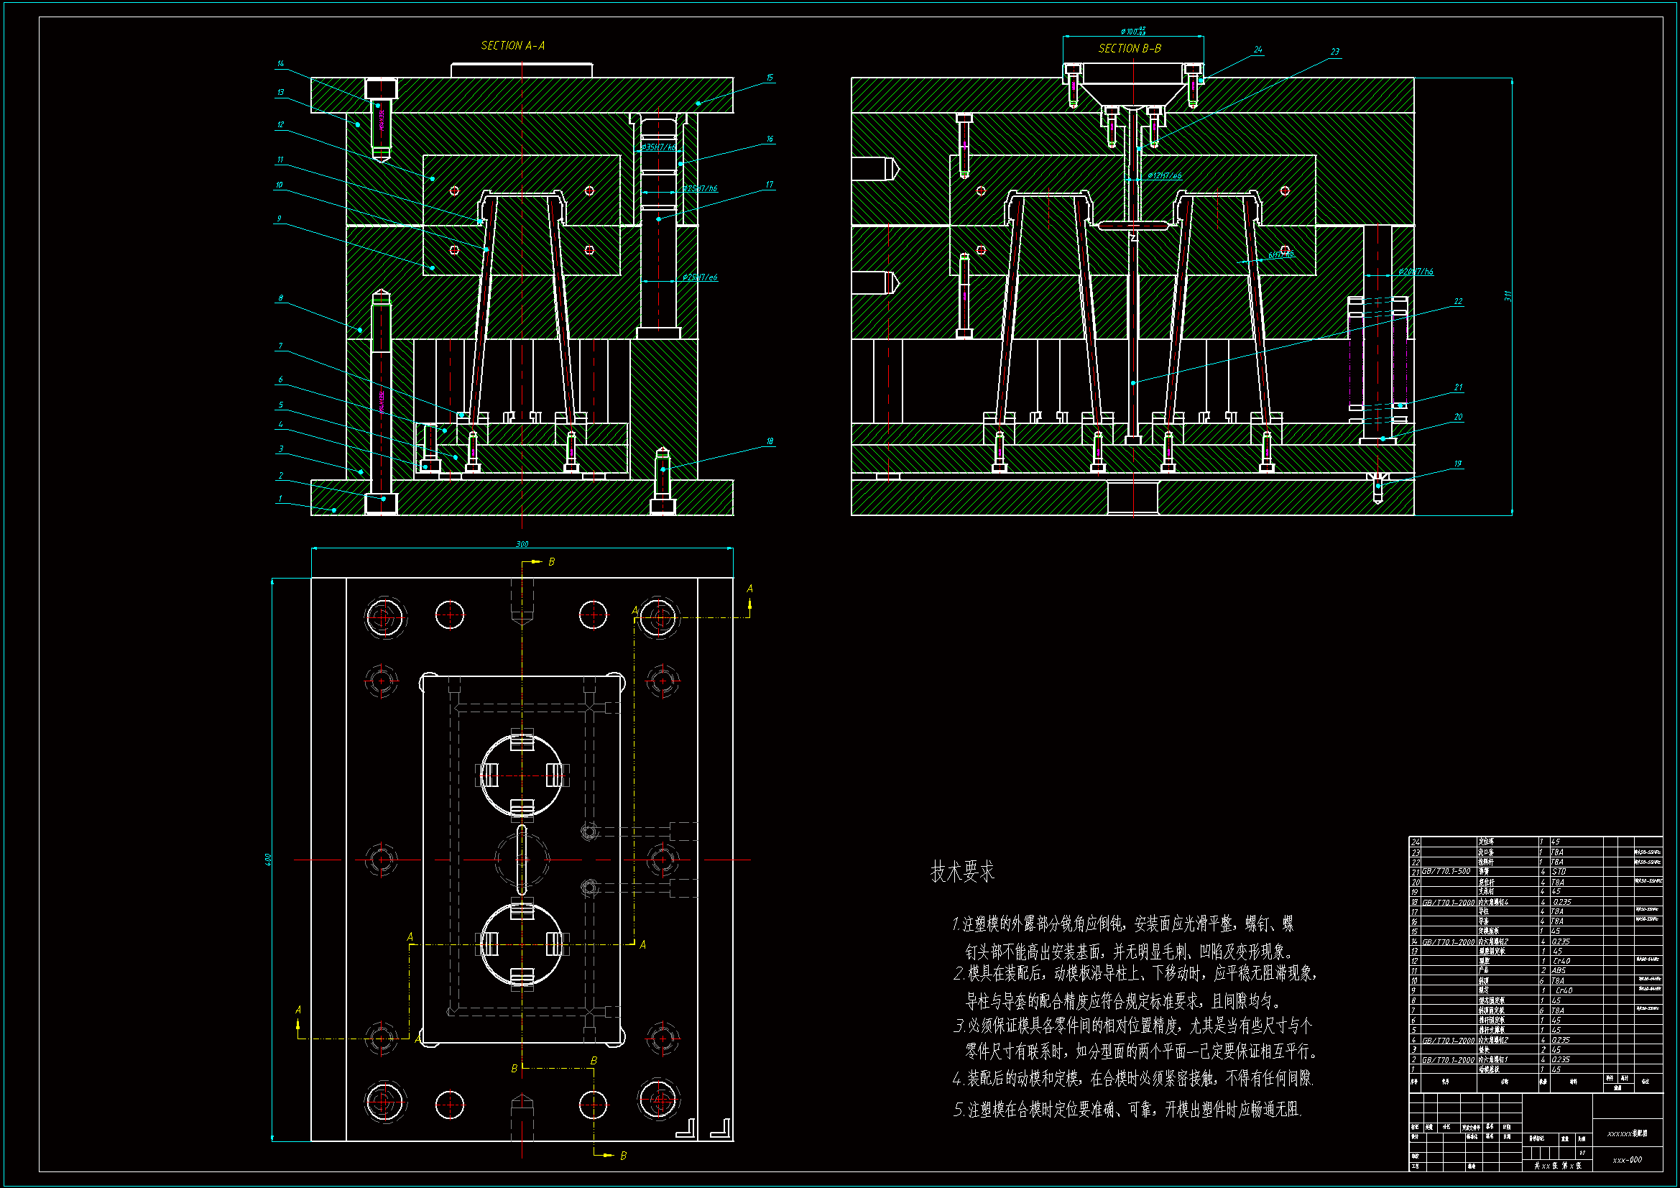Select the xxx-000 drawing number cell
Image resolution: width=1680 pixels, height=1188 pixels.
point(1627,1159)
